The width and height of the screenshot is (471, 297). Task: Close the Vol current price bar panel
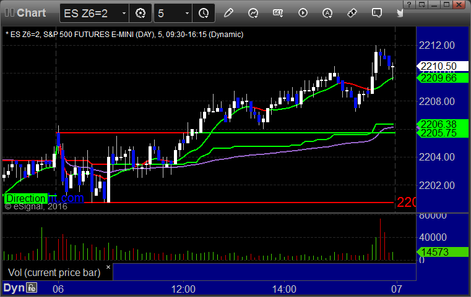[108, 267]
